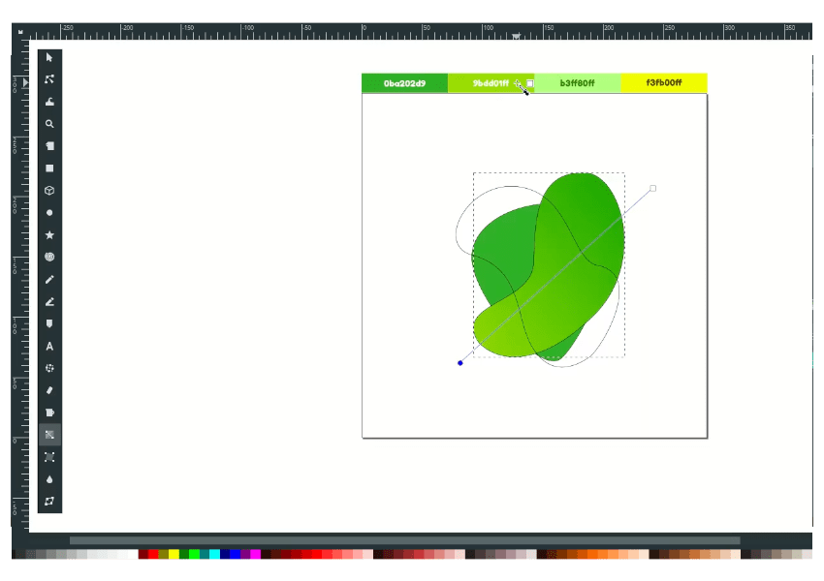The image size is (824, 581).
Task: Select the Connector tool at toolbar bottom
Action: click(x=49, y=502)
